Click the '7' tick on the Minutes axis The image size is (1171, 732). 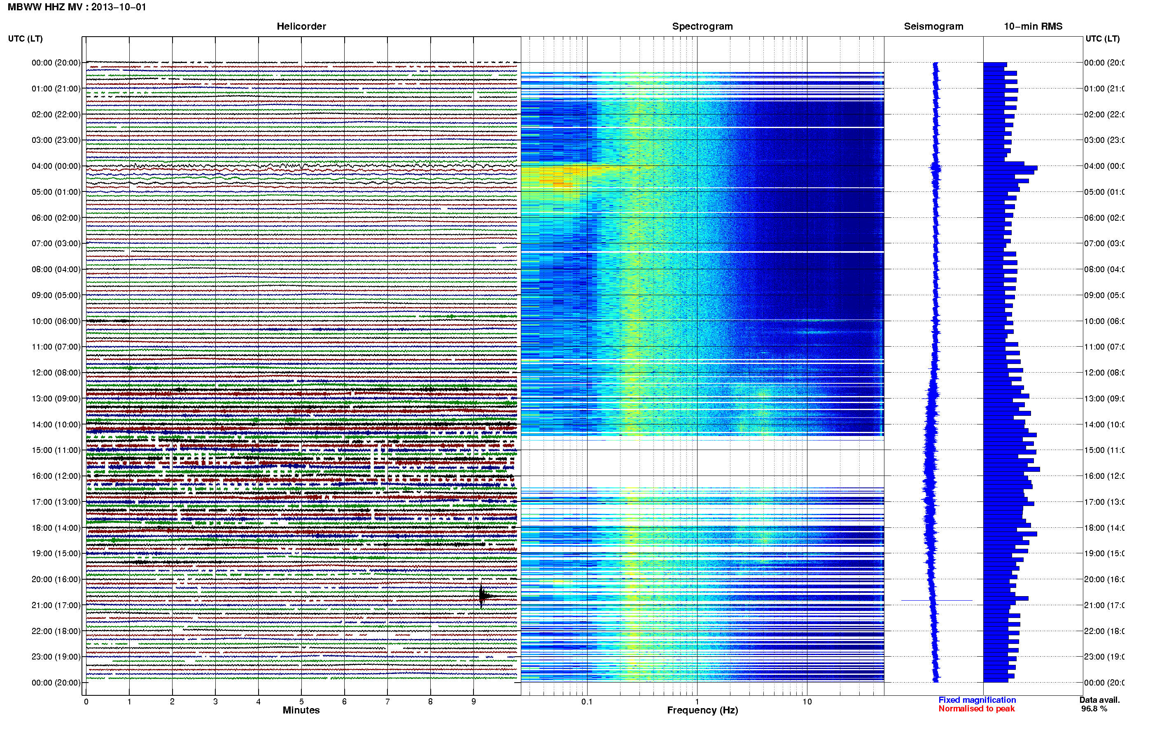click(387, 702)
